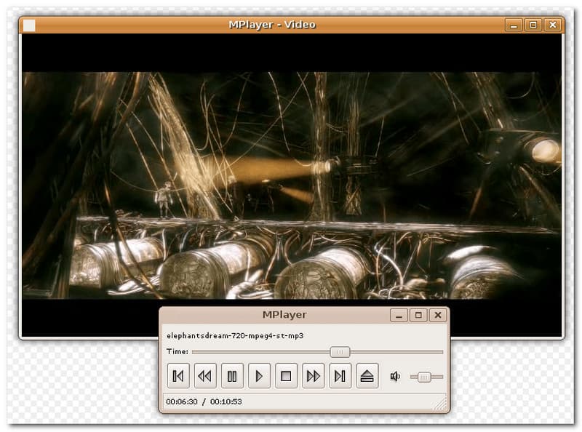Close the MPlayer control panel window
This screenshot has height=432, width=582.
(437, 315)
